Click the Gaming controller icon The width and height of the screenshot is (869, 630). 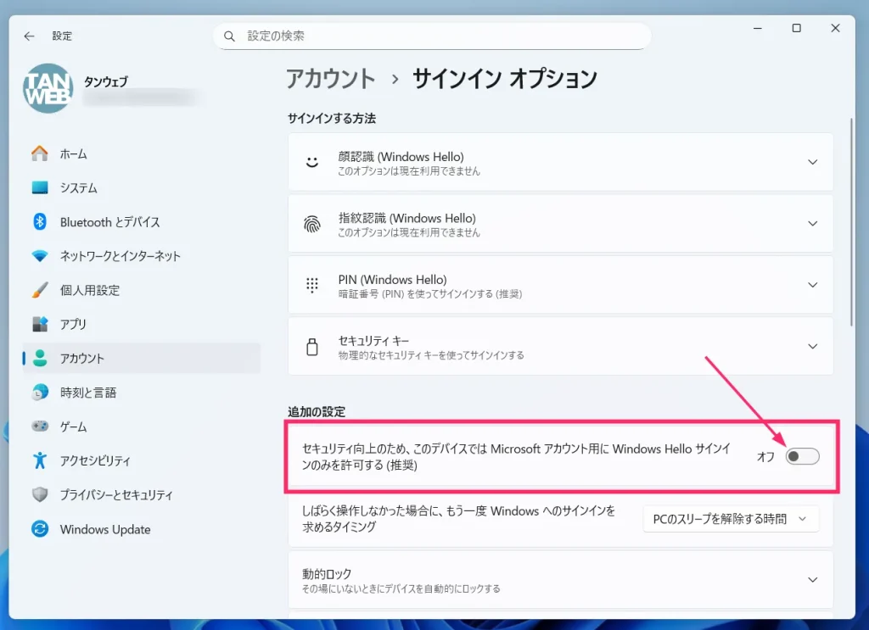39,427
